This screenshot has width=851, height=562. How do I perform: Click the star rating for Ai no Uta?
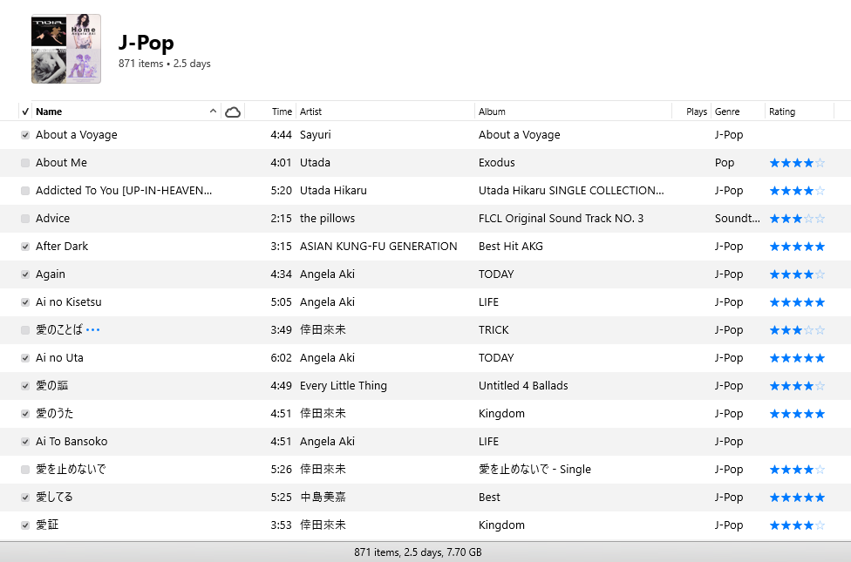coord(796,358)
